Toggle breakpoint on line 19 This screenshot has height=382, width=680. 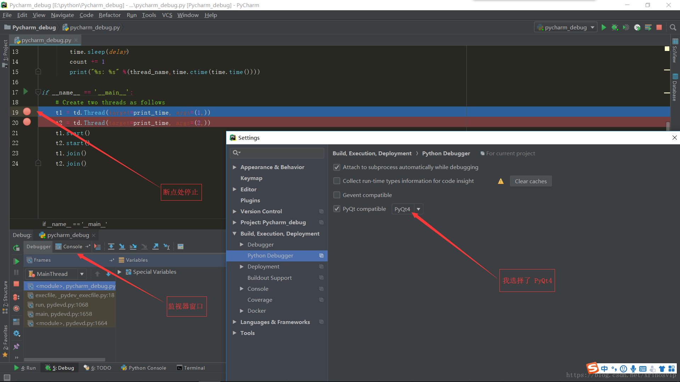pyautogui.click(x=27, y=112)
